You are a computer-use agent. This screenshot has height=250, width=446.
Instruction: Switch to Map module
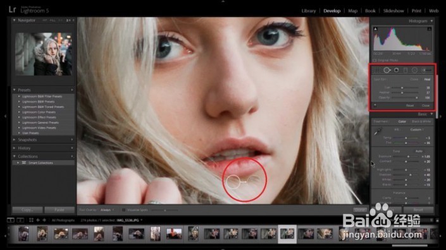click(x=353, y=11)
